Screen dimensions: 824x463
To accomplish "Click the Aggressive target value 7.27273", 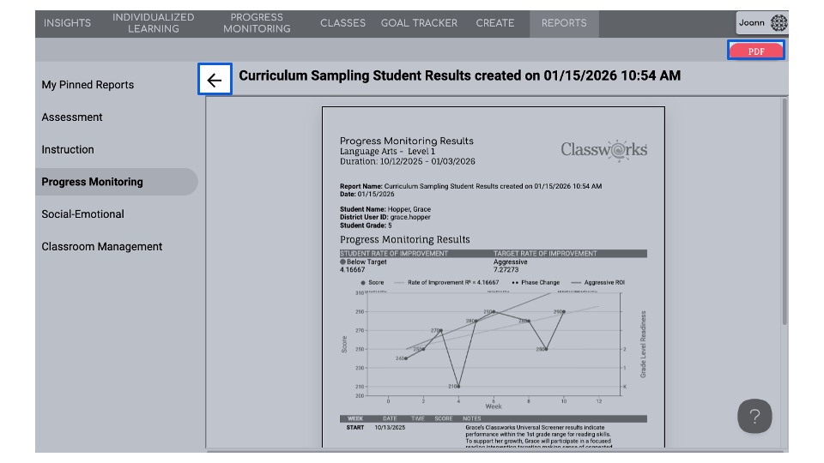I will click(506, 270).
